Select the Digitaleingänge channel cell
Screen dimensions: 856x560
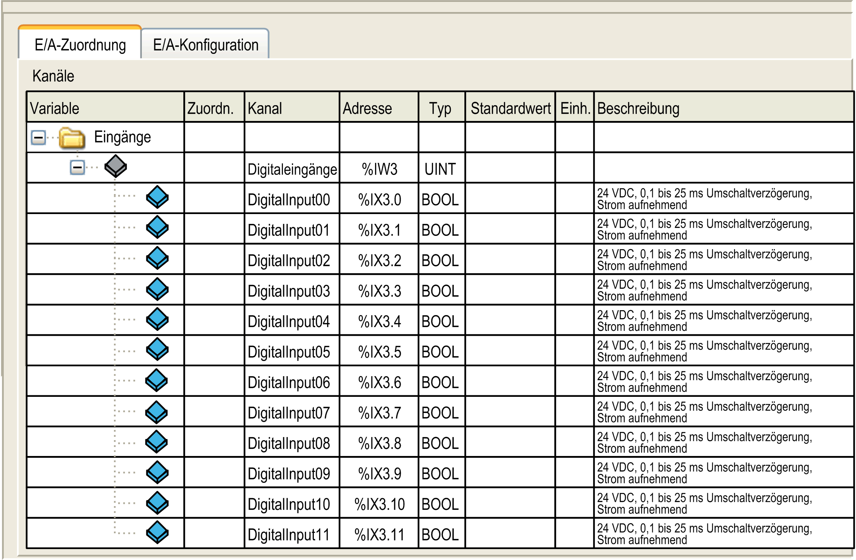(x=292, y=168)
